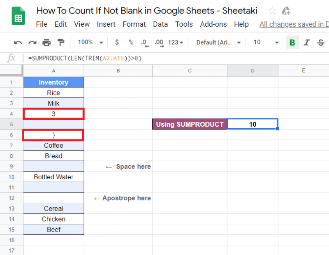Select the Print icon

point(46,42)
